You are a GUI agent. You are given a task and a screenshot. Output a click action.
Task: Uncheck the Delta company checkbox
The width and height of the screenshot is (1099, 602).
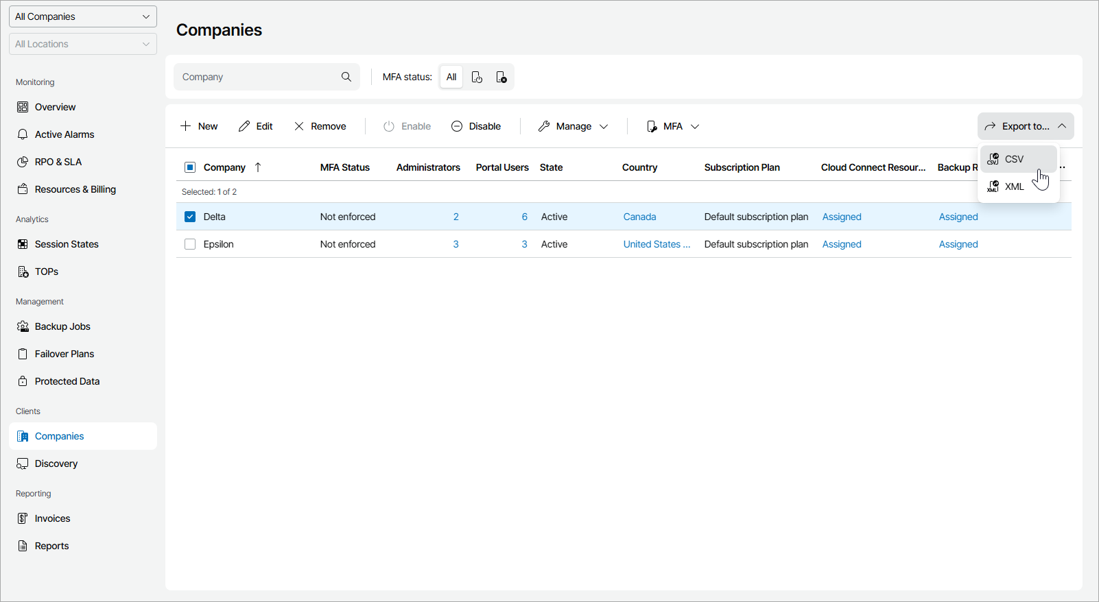(190, 217)
